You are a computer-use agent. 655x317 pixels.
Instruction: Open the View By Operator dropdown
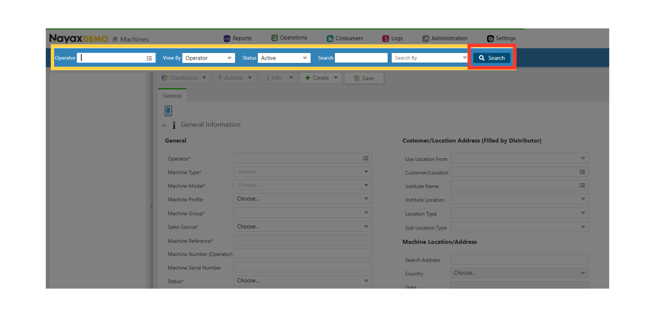[208, 58]
